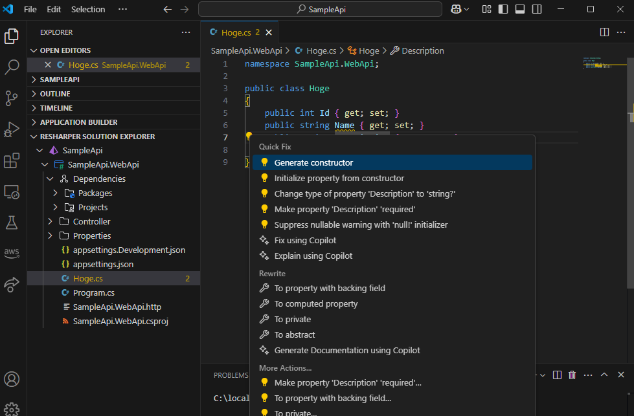This screenshot has width=634, height=416.
Task: Click the Copilot icon in the title bar
Action: click(x=457, y=9)
